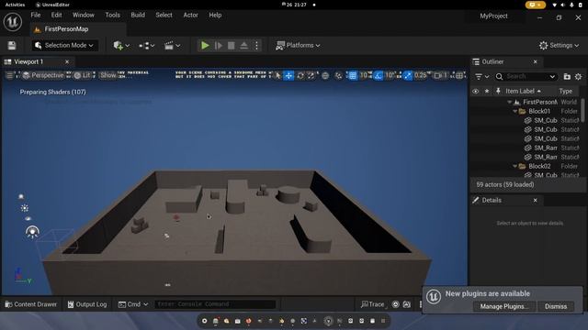Image resolution: width=588 pixels, height=330 pixels.
Task: Open the Platforms dropdown
Action: click(x=298, y=45)
